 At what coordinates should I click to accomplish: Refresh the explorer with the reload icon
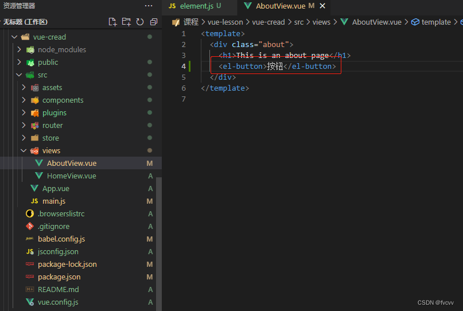140,22
